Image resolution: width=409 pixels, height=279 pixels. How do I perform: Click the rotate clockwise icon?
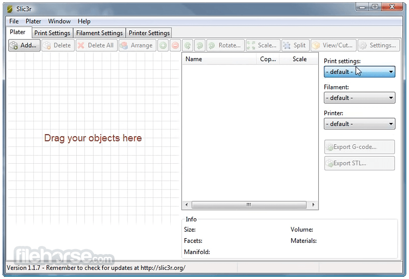click(200, 45)
